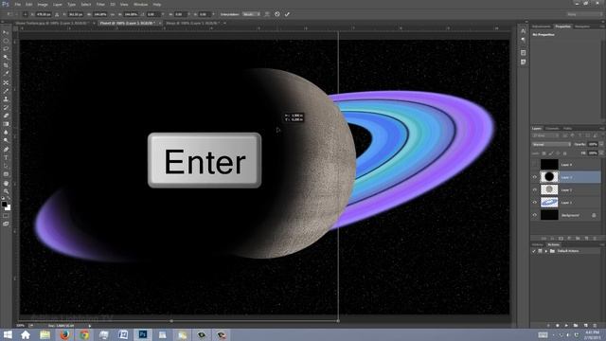Image resolution: width=606 pixels, height=341 pixels.
Task: Select the Pen tool
Action: pos(6,150)
